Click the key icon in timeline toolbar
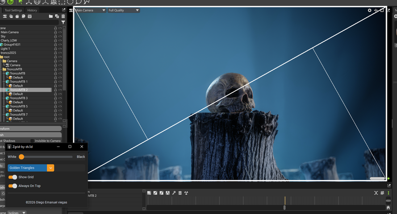The width and height of the screenshot is (397, 214). tap(174, 193)
